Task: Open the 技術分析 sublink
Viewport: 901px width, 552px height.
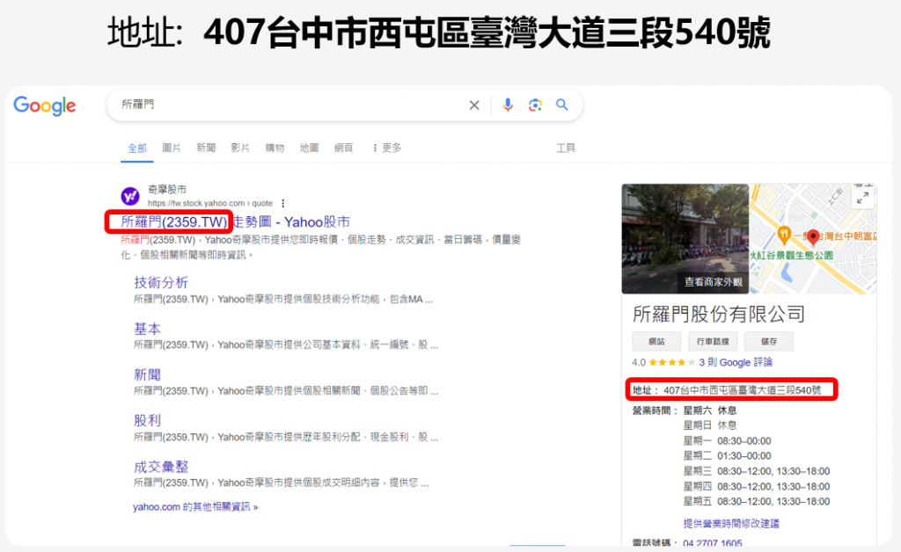Action: pyautogui.click(x=161, y=282)
